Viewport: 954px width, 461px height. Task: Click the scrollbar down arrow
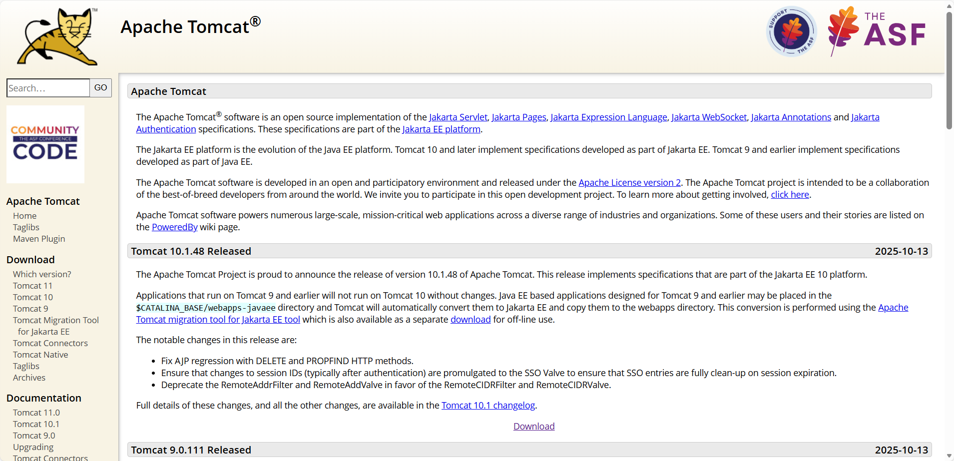coord(949,456)
